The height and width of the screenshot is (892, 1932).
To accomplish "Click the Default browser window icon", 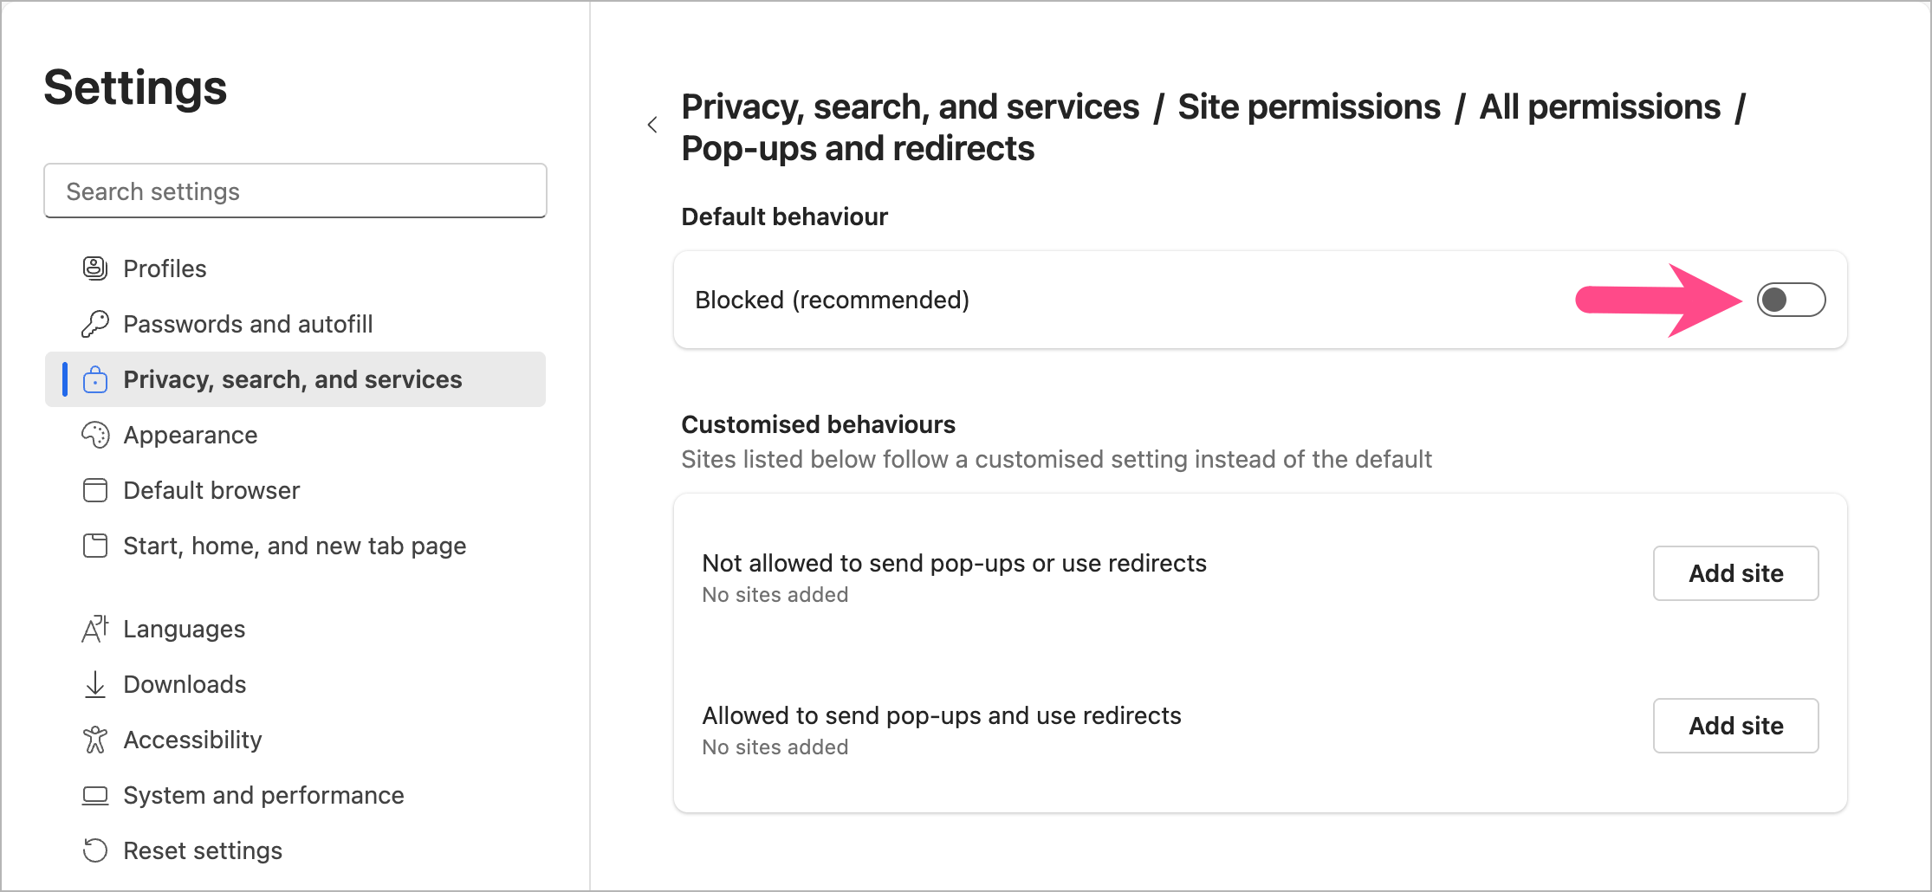I will point(95,490).
